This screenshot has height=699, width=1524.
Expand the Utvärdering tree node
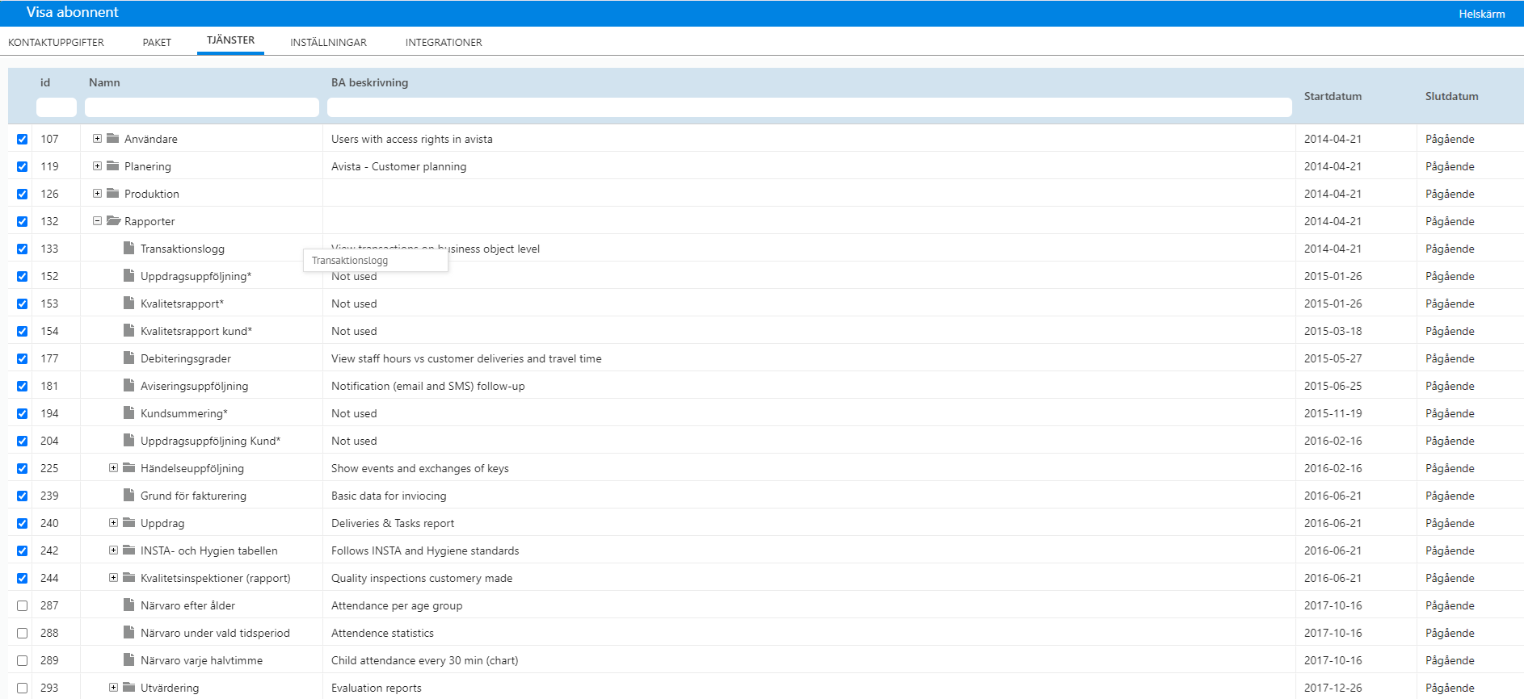pos(113,688)
